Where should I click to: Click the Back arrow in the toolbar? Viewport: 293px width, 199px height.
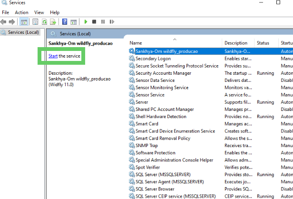point(3,22)
